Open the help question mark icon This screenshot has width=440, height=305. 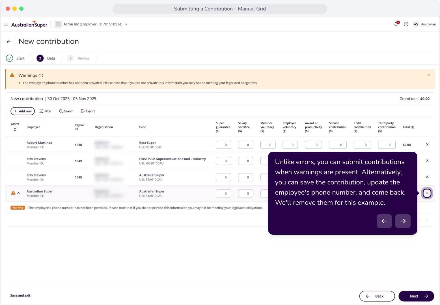(x=406, y=24)
